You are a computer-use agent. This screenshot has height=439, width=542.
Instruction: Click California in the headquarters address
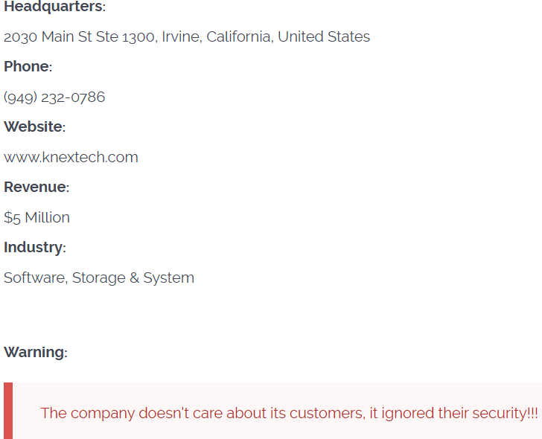point(238,36)
